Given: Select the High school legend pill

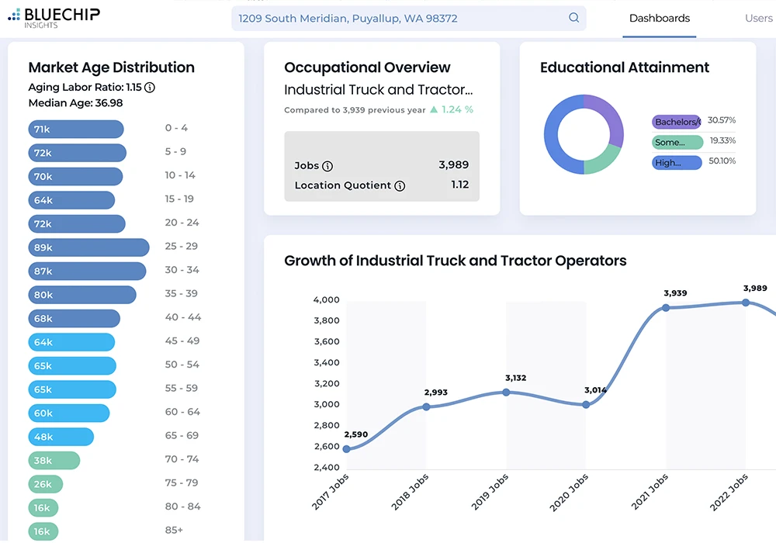Looking at the screenshot, I should pos(676,163).
